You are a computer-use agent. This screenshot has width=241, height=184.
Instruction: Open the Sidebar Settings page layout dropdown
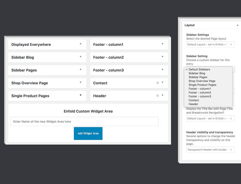click(x=210, y=45)
